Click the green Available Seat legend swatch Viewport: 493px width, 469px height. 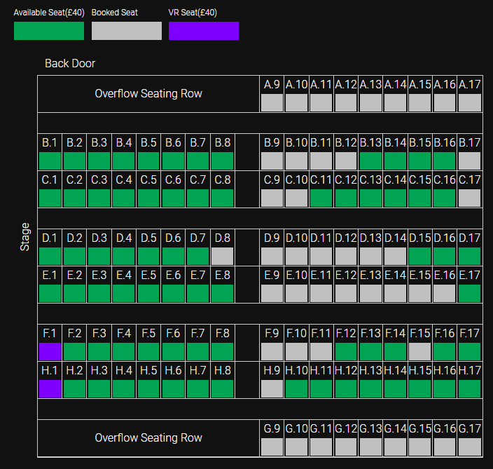(x=49, y=31)
